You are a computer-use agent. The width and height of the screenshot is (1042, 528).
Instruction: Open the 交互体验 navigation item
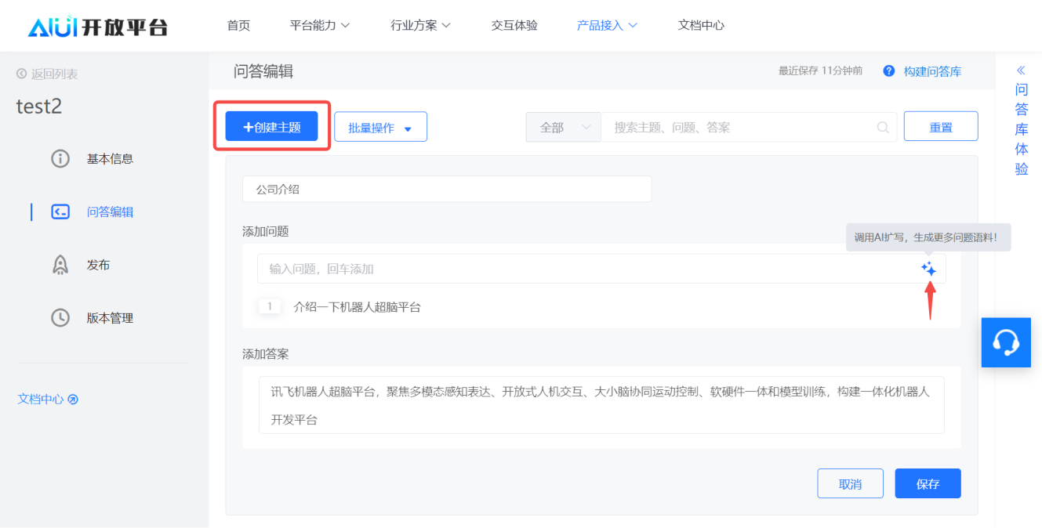pyautogui.click(x=514, y=25)
